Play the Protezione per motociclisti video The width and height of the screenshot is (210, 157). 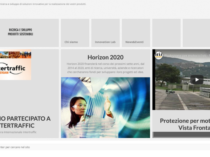coord(197,80)
